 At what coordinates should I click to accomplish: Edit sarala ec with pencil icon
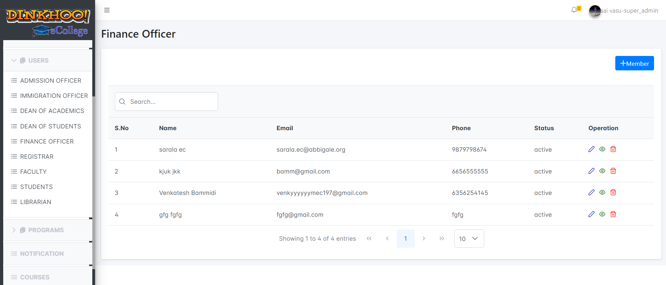591,149
